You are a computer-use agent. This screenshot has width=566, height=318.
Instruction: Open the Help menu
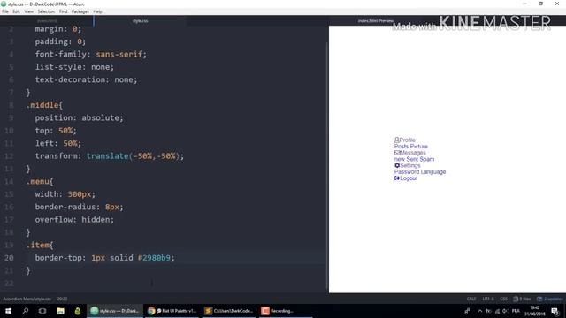[x=97, y=11]
